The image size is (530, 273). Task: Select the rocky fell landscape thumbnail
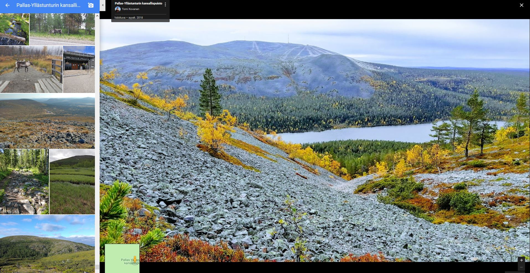(x=47, y=121)
